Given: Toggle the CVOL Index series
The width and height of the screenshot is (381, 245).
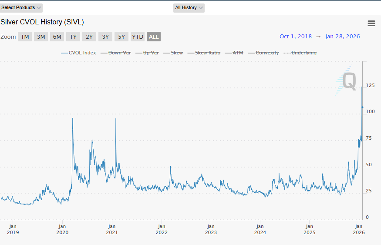Looking at the screenshot, I should point(78,53).
